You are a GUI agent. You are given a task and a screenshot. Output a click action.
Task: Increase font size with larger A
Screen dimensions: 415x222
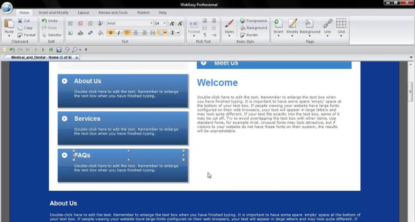[172, 23]
